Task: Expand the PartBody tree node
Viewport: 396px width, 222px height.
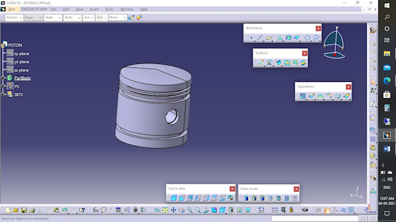Action: 3,78
